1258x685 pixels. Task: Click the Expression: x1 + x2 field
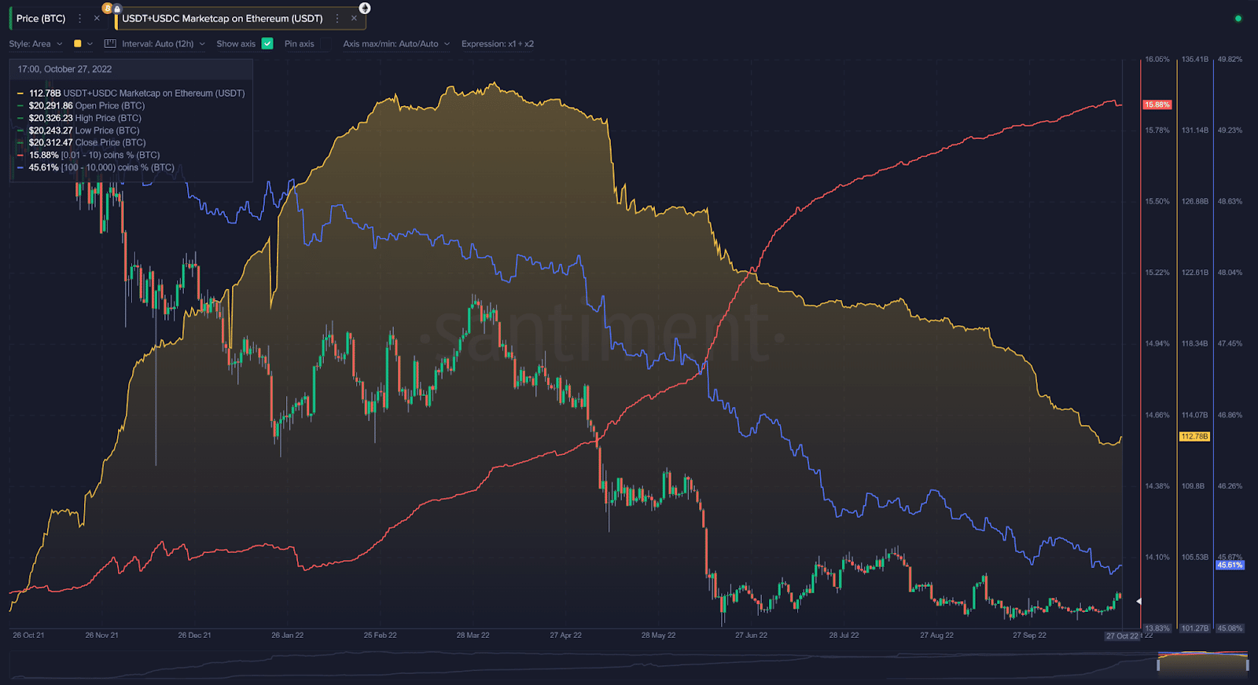pos(497,44)
